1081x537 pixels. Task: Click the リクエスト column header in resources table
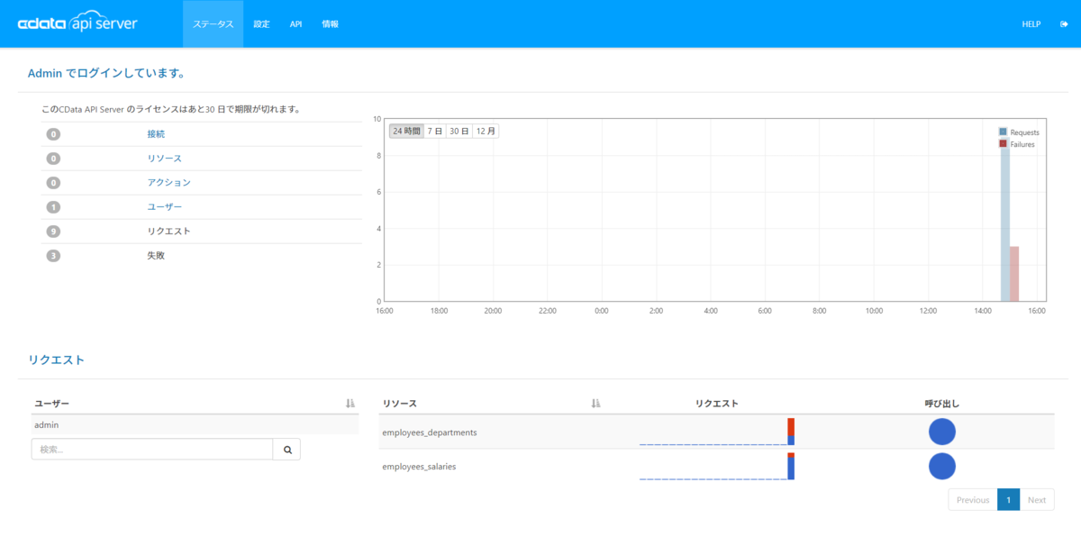click(x=717, y=404)
